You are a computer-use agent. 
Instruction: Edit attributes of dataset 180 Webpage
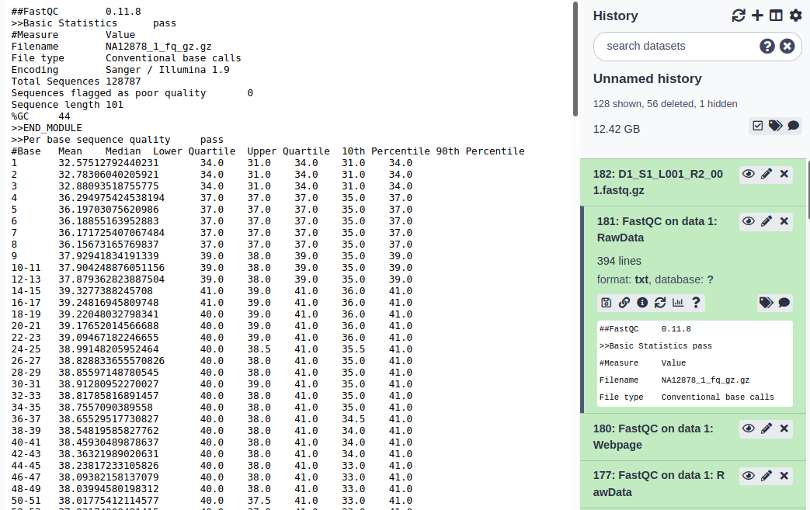[x=767, y=428]
